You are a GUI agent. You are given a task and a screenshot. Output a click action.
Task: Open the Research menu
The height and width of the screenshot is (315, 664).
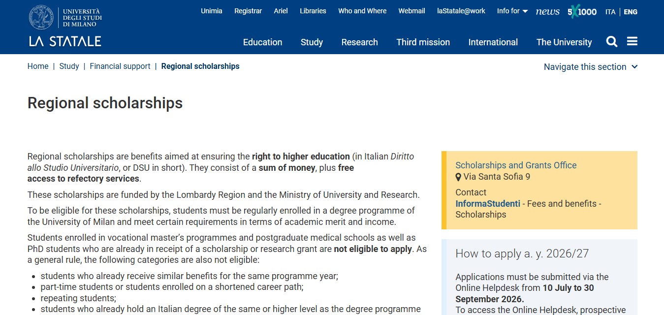pos(359,42)
